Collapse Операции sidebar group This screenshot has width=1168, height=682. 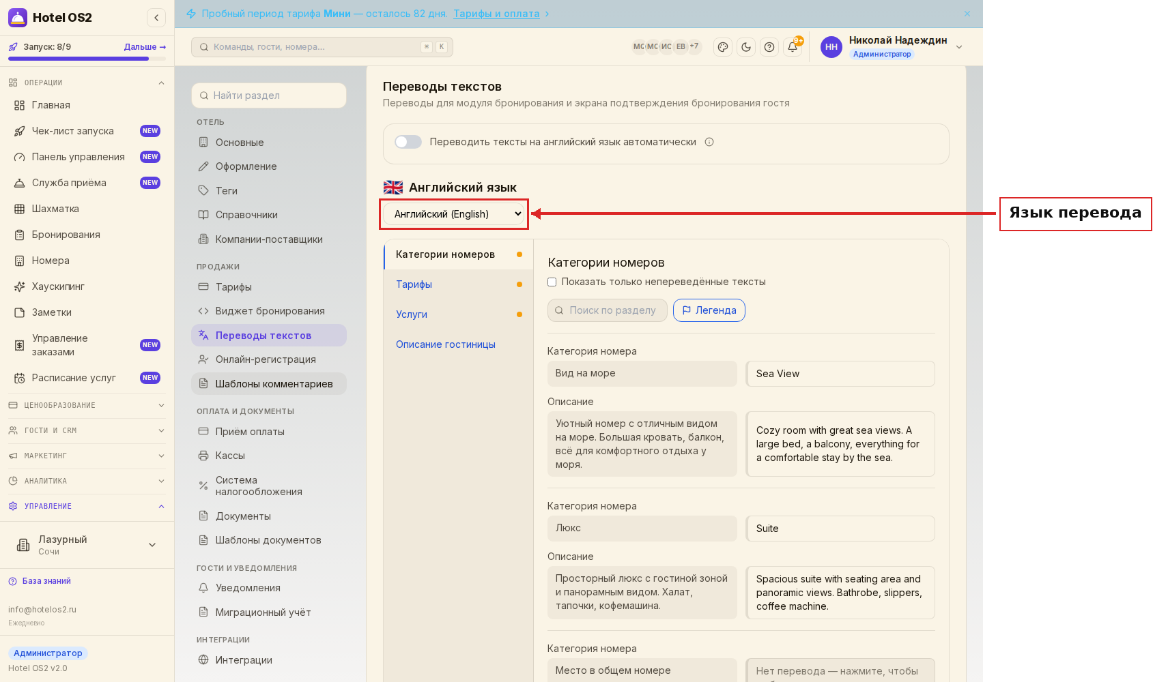87,83
